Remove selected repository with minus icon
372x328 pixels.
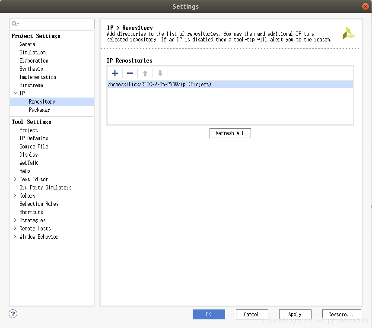[130, 73]
